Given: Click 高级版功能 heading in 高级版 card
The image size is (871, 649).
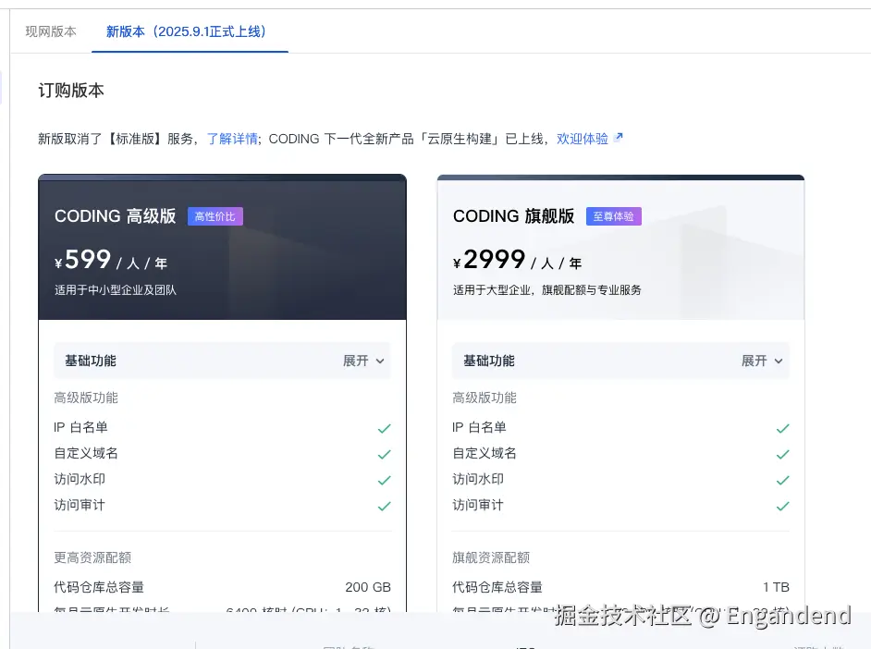Looking at the screenshot, I should point(86,398).
